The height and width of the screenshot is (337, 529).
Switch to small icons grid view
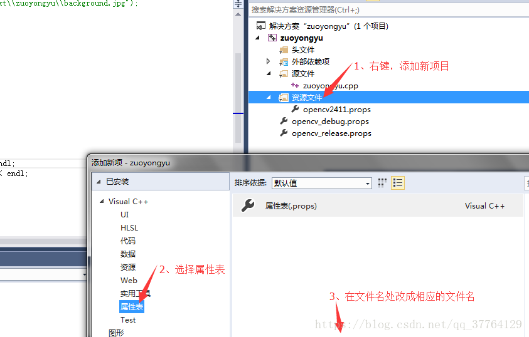coord(382,183)
